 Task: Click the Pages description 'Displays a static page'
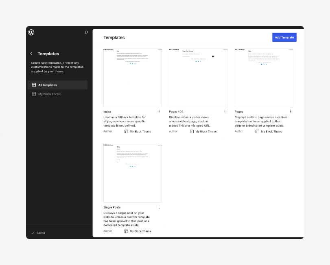pos(261,122)
